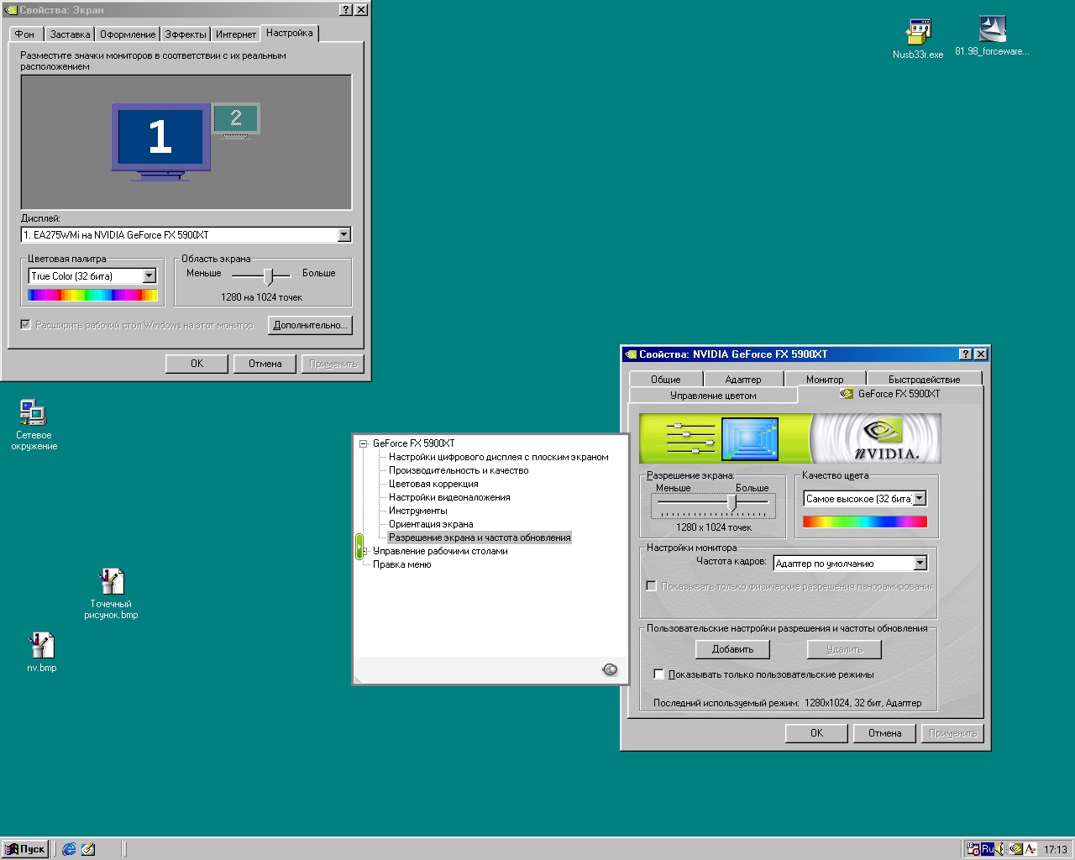Viewport: 1075px width, 860px height.
Task: Collapse the GeForce FX 5900XT tree node
Action: [364, 443]
